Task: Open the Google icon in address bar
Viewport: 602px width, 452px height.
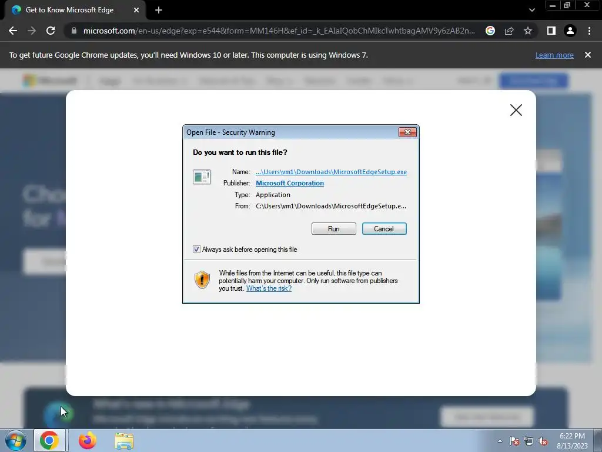Action: 490,31
